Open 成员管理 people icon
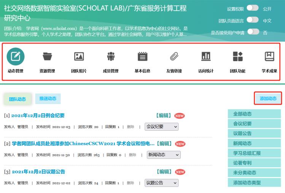 [111, 56]
